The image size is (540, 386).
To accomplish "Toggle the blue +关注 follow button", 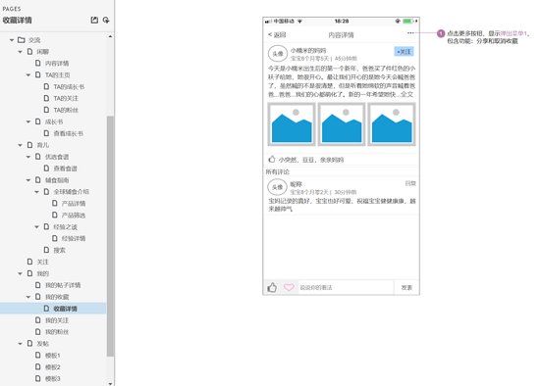I will click(404, 52).
